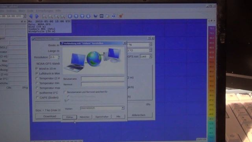Click the Kennwort input field
The height and width of the screenshot is (142, 252).
tap(103, 84)
